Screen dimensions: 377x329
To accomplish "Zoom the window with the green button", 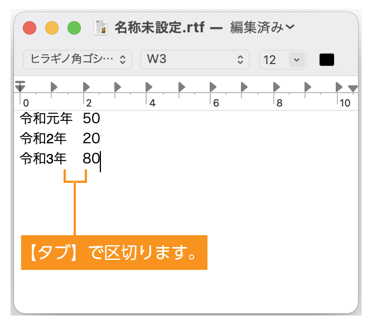I will (74, 28).
